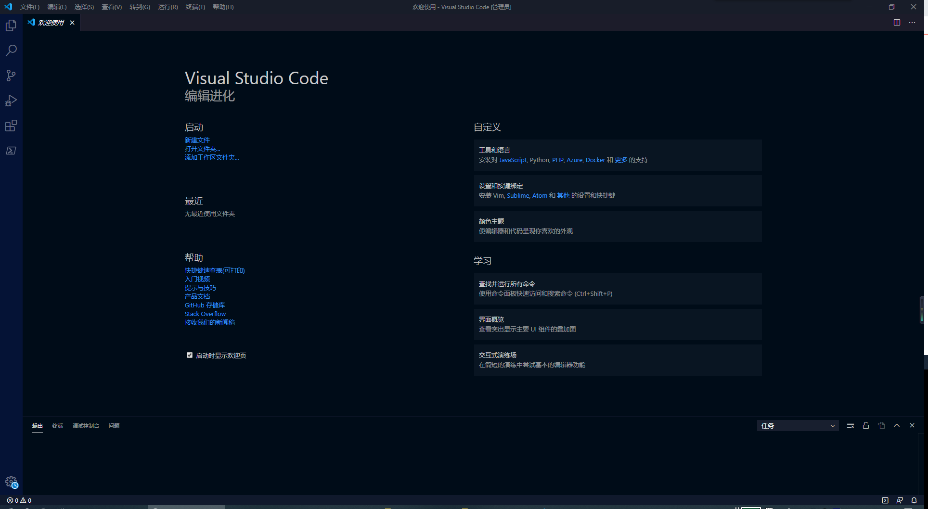Open the Explorer view in activity bar
Screen dimensions: 928x509
(11, 25)
